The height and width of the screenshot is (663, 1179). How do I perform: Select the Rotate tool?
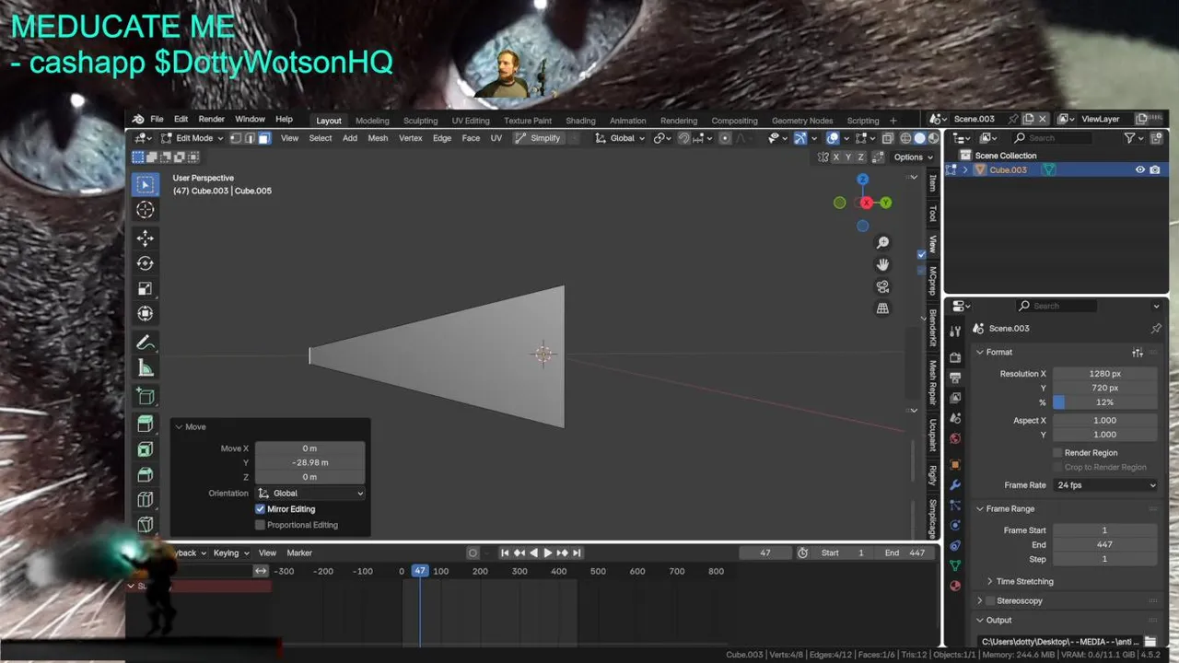[145, 263]
